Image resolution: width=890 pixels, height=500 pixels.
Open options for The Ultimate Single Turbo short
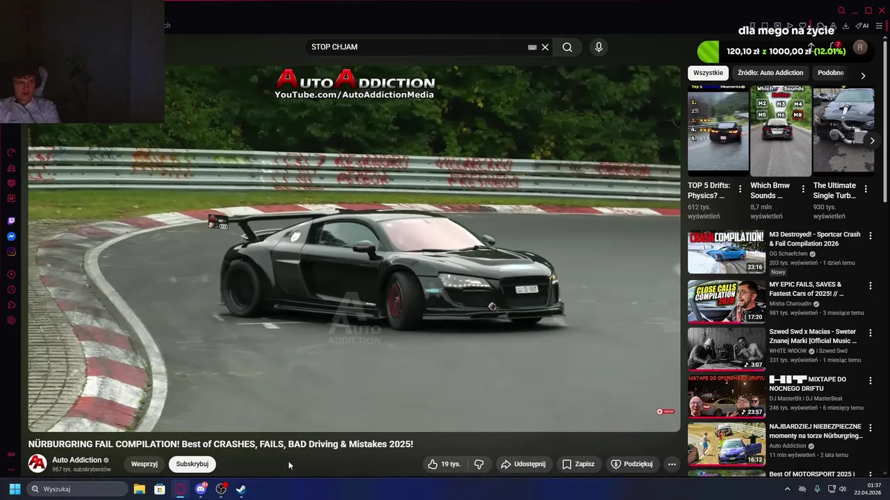(866, 189)
